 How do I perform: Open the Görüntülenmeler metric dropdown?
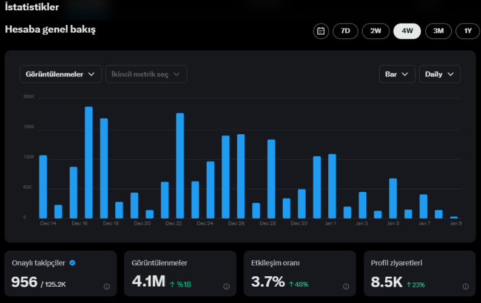[x=61, y=74]
